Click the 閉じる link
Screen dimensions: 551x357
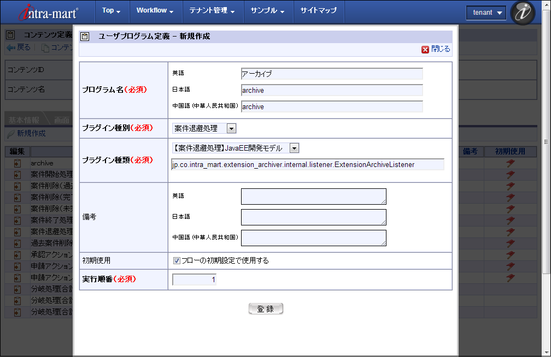[441, 49]
